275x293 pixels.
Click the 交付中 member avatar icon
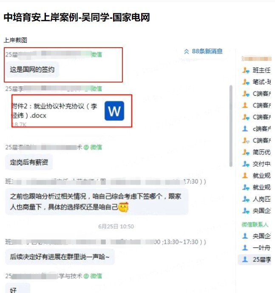click(x=246, y=164)
